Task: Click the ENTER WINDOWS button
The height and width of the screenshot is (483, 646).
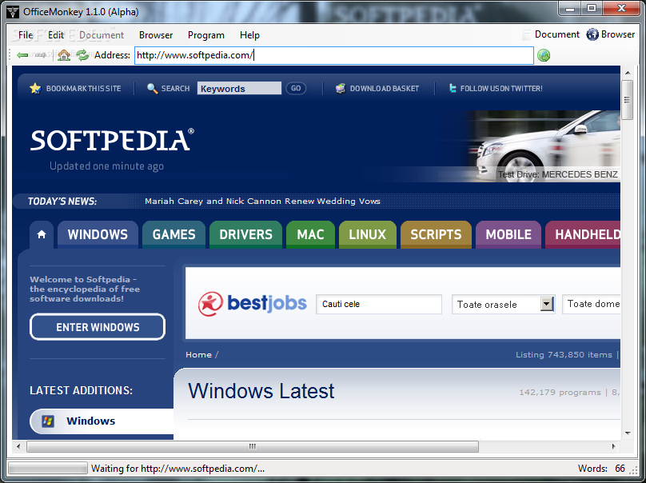Action: [x=98, y=327]
